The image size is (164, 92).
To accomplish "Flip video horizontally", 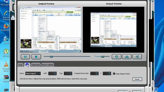I will pos(127,57).
